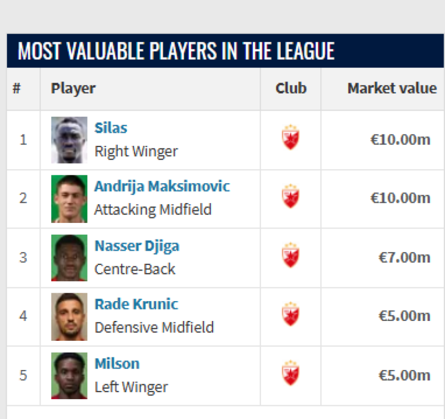Open Silas's player photo
Image resolution: width=445 pixels, height=419 pixels.
(x=69, y=140)
